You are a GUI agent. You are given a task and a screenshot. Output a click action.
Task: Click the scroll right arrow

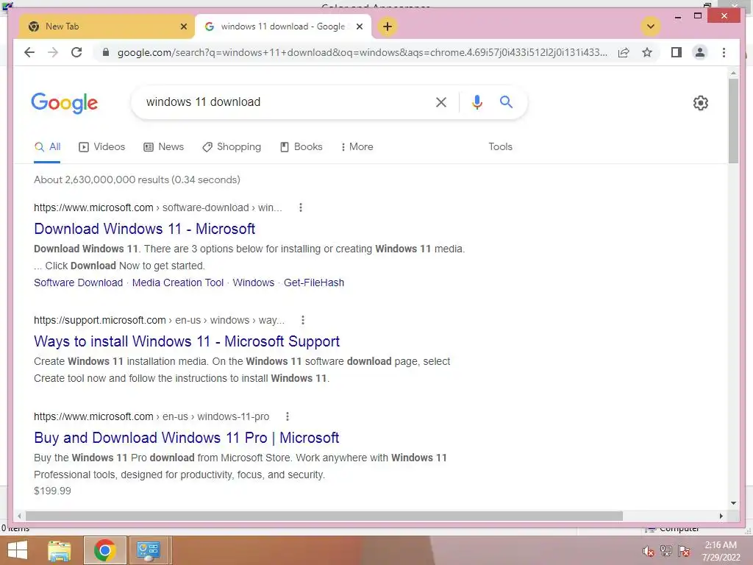point(721,516)
